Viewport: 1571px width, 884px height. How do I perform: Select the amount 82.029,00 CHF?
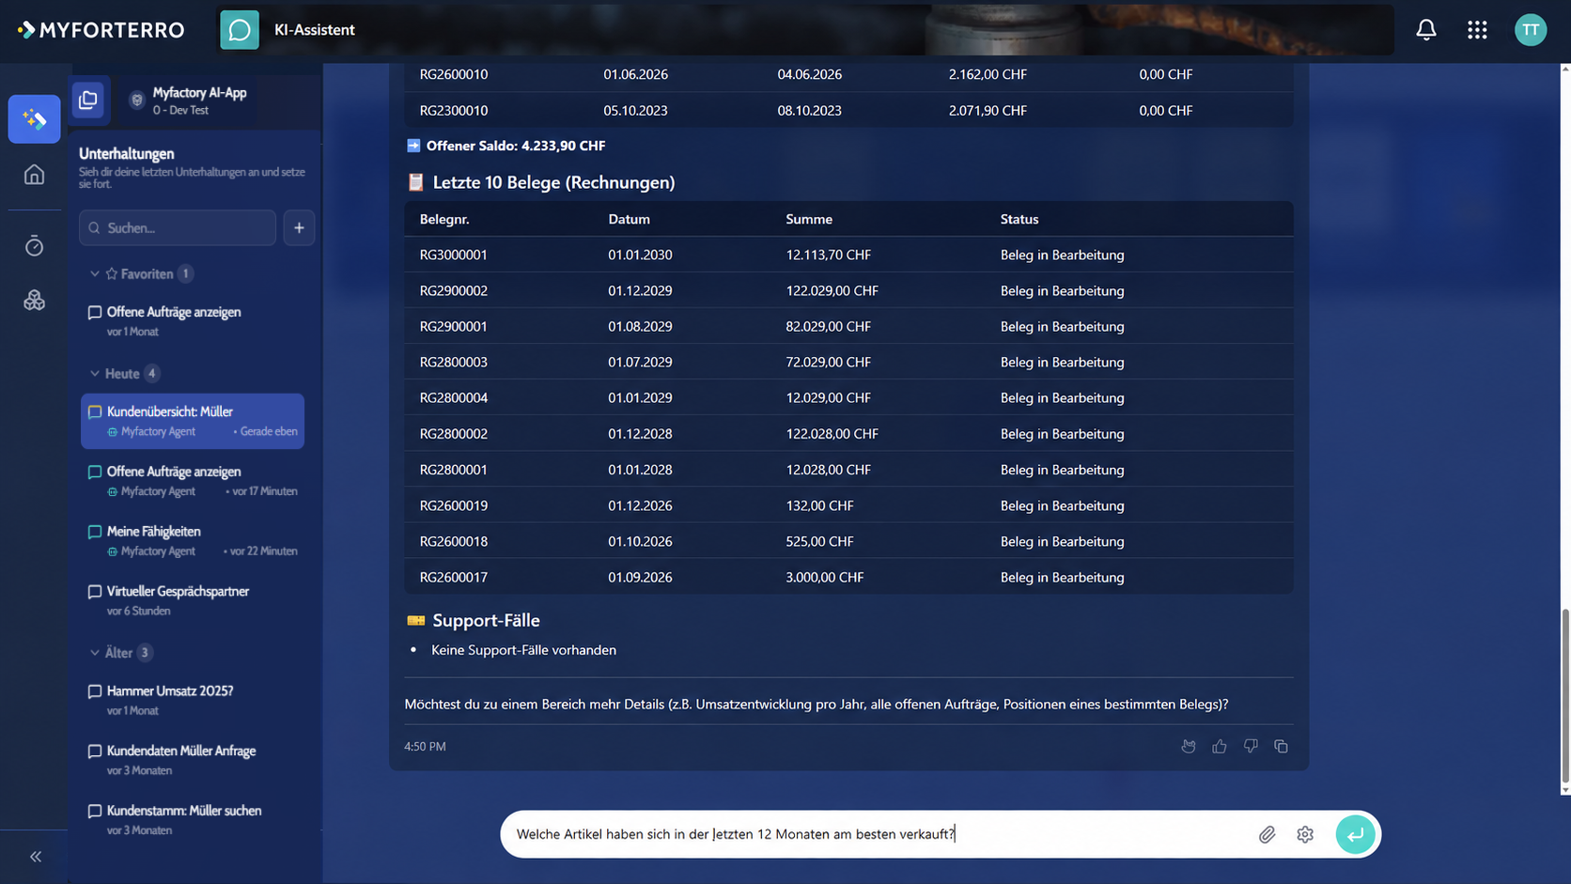[829, 326]
